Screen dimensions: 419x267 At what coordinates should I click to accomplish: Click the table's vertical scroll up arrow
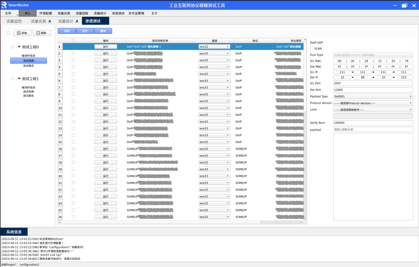304,40
